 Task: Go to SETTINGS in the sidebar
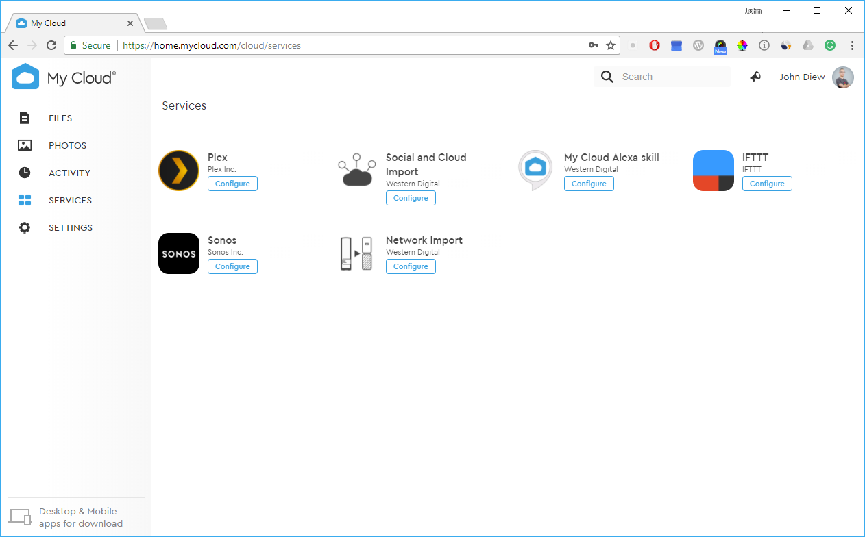click(x=71, y=227)
